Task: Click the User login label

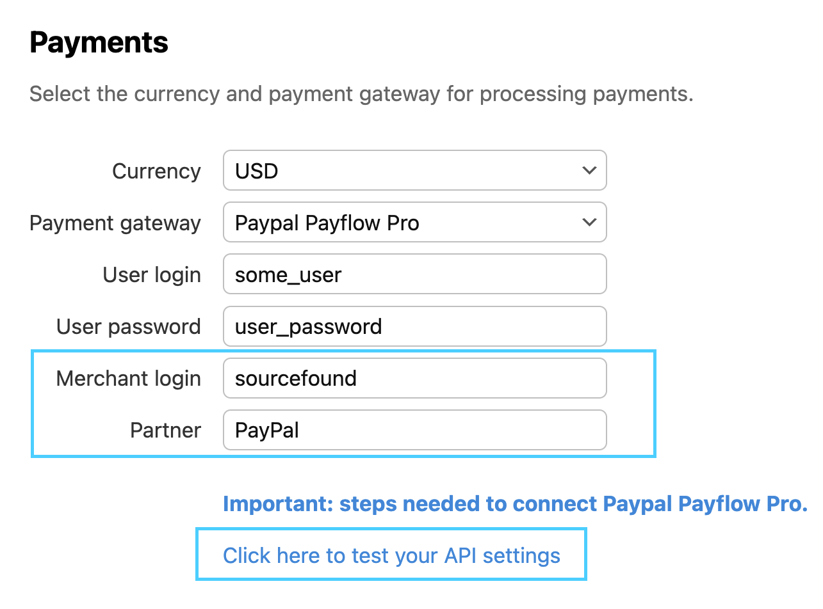Action: point(152,275)
